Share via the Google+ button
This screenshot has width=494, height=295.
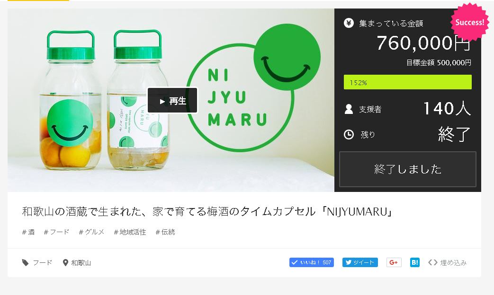(394, 262)
